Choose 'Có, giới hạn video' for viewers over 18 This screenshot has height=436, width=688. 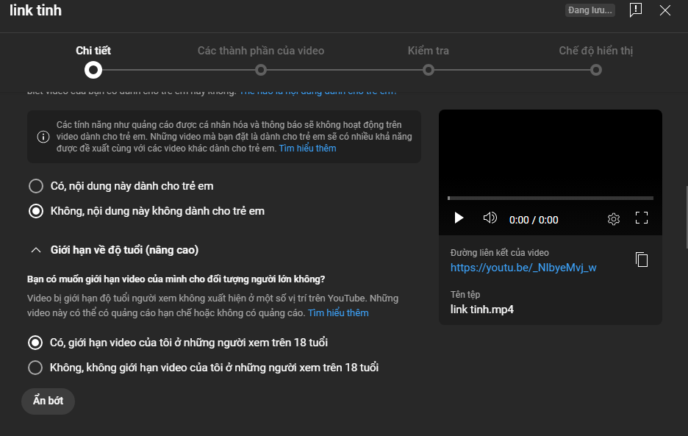tap(35, 343)
